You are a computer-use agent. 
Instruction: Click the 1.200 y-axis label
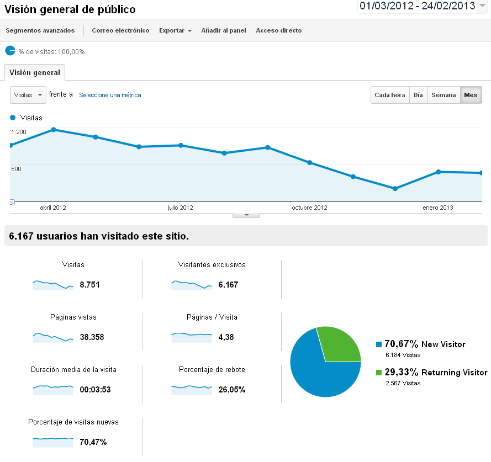[x=19, y=132]
